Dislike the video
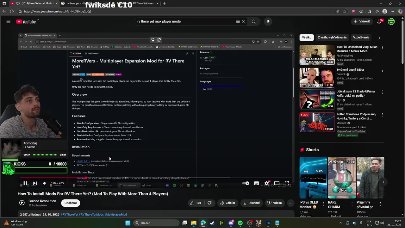Viewport: 405px width, 228px height. [x=209, y=203]
